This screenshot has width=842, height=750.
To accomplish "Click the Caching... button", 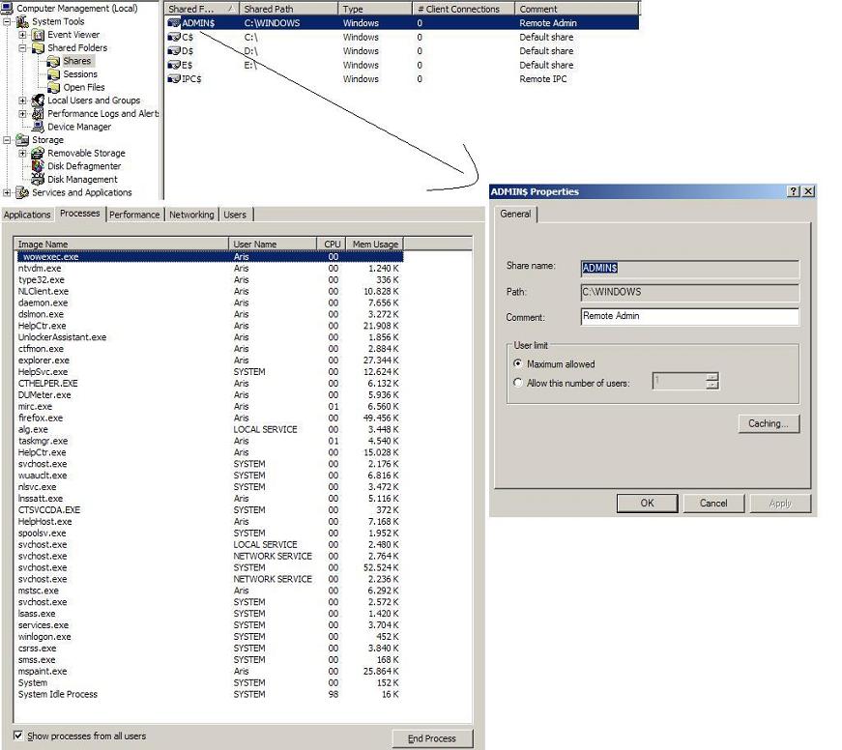I will click(x=768, y=423).
